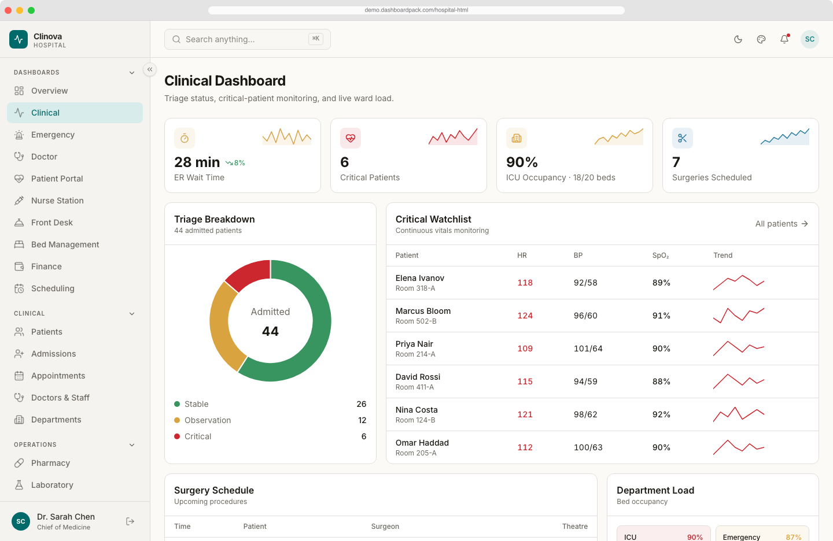Click the Patients people icon
Screen dimensions: 833x541
pos(19,332)
